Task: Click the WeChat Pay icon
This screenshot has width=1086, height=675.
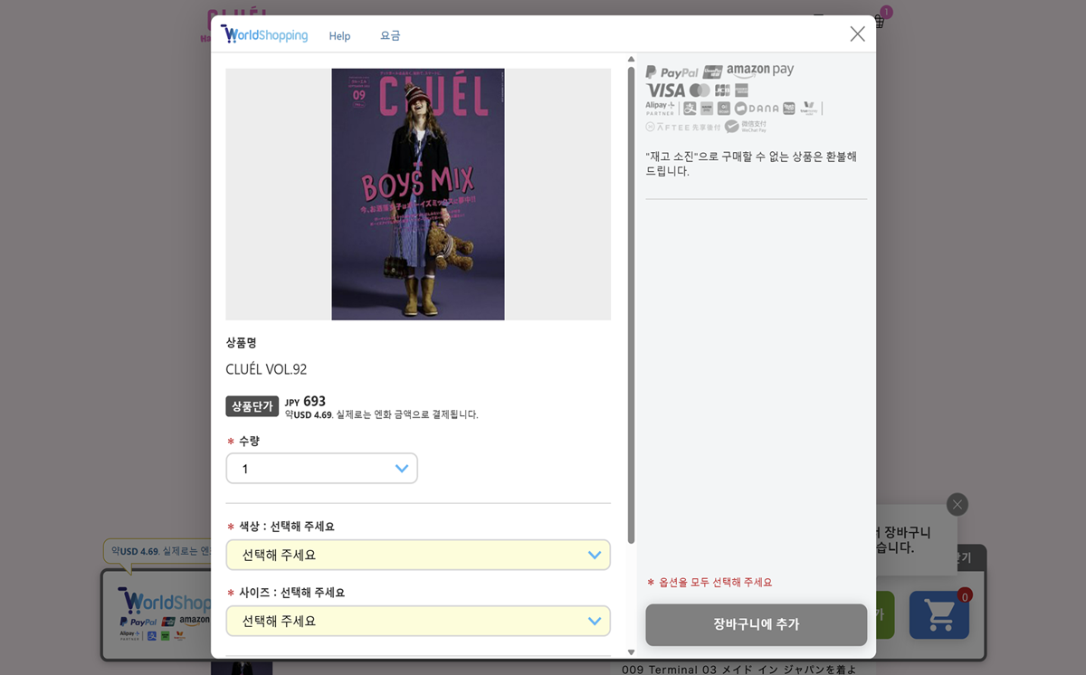Action: point(747,127)
